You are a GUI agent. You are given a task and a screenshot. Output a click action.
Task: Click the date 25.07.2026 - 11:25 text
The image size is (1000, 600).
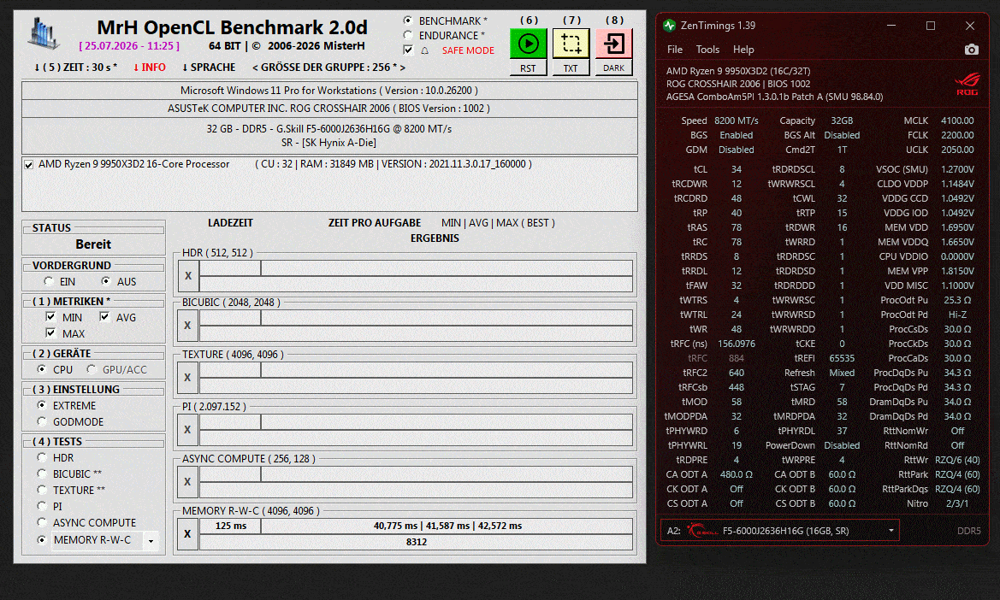129,46
